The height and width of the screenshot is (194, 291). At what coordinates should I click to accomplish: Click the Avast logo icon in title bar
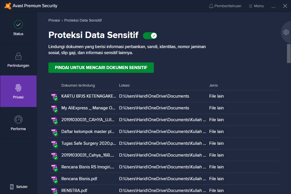point(8,6)
